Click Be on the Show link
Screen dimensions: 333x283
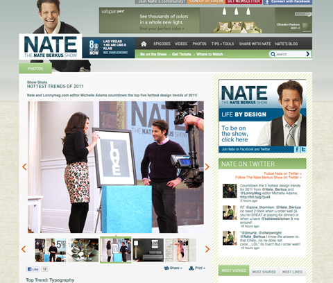(x=153, y=54)
